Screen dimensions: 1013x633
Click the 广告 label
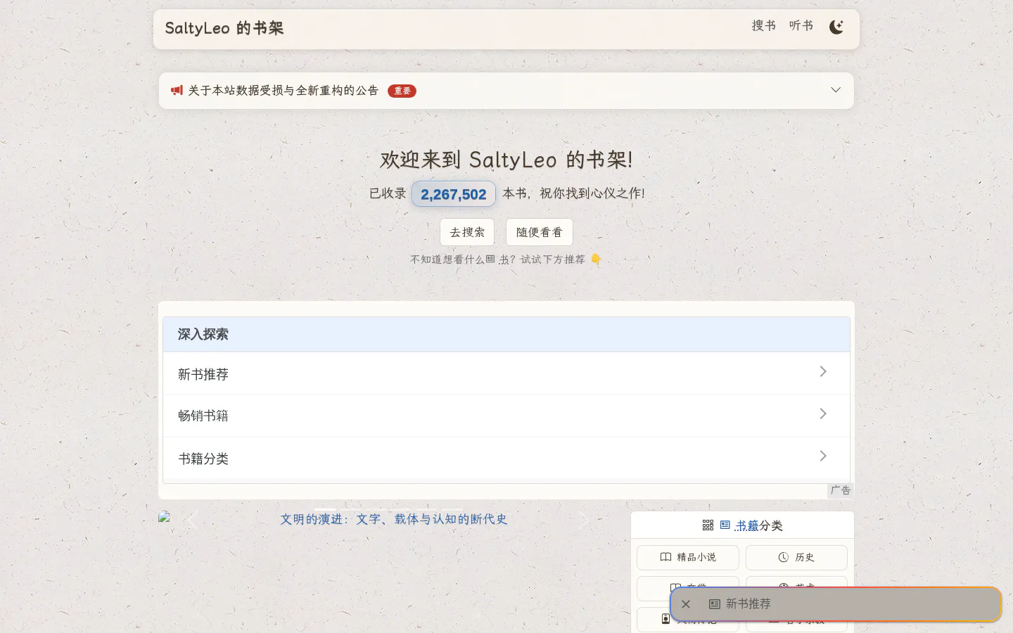tap(841, 490)
